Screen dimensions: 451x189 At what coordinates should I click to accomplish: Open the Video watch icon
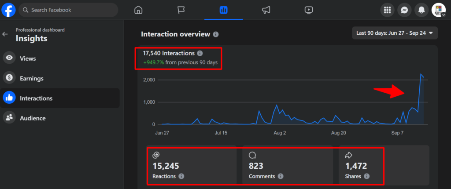[x=309, y=10]
